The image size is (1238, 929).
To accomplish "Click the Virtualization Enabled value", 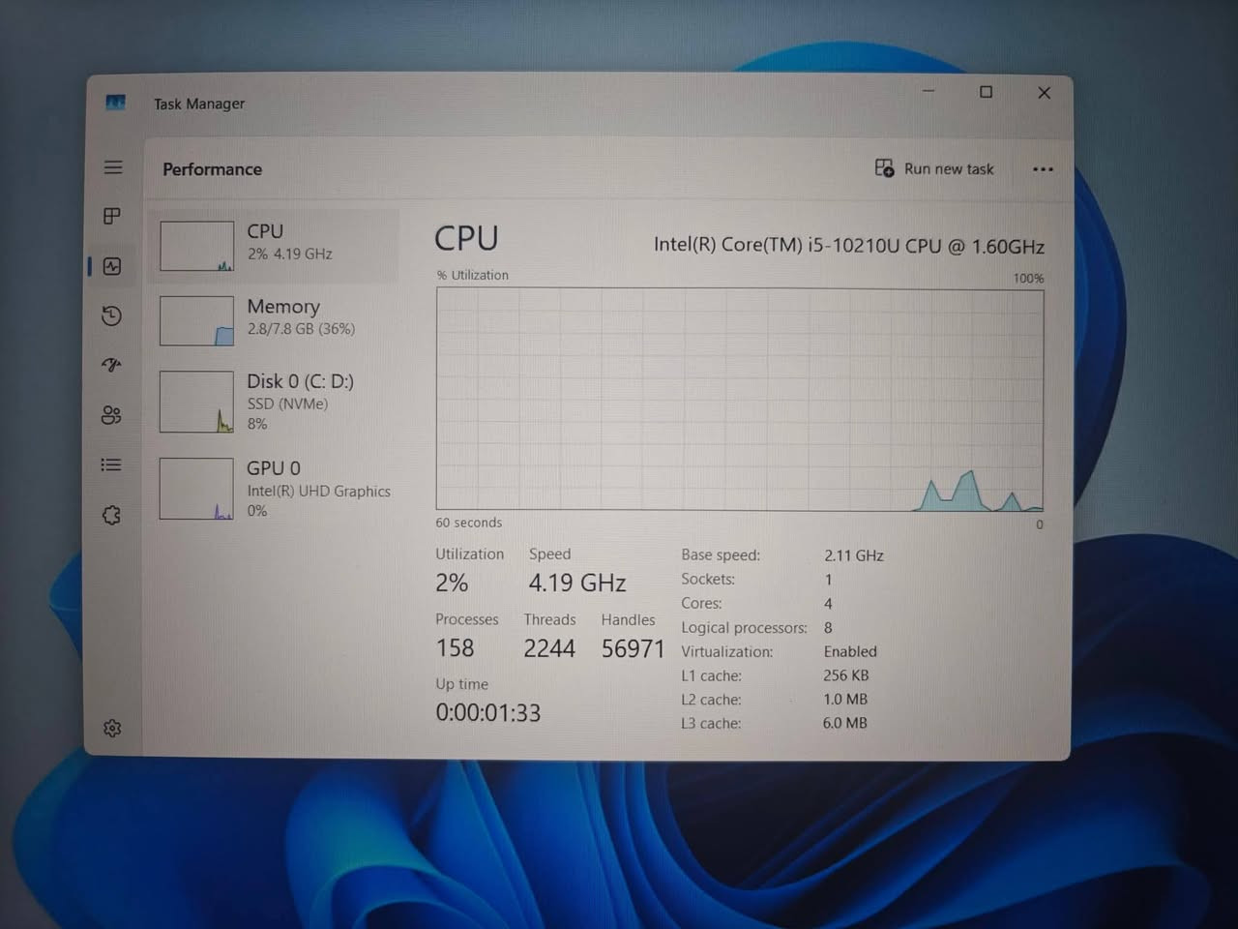I will [x=850, y=651].
